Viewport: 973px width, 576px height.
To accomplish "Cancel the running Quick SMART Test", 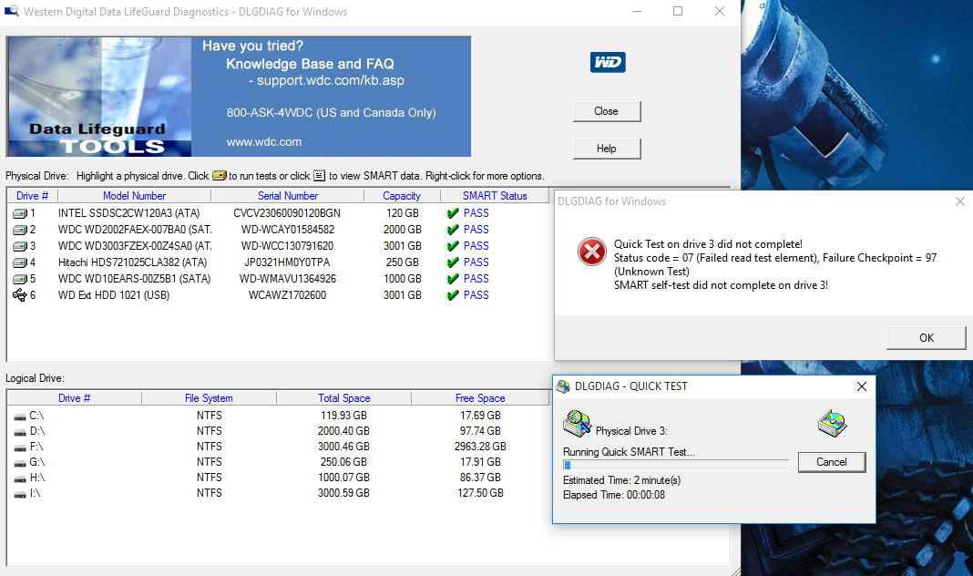I will [831, 462].
